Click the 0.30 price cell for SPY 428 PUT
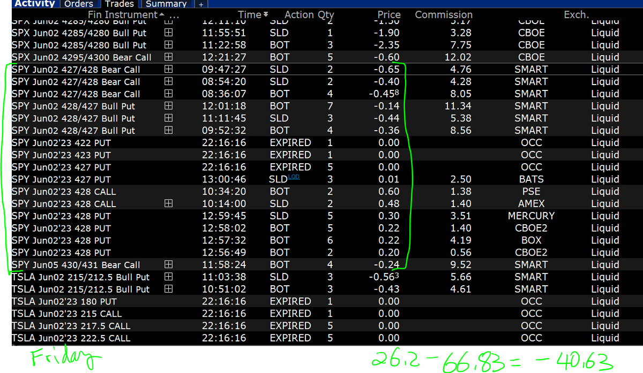Viewport: 643px width, 373px height. click(389, 216)
